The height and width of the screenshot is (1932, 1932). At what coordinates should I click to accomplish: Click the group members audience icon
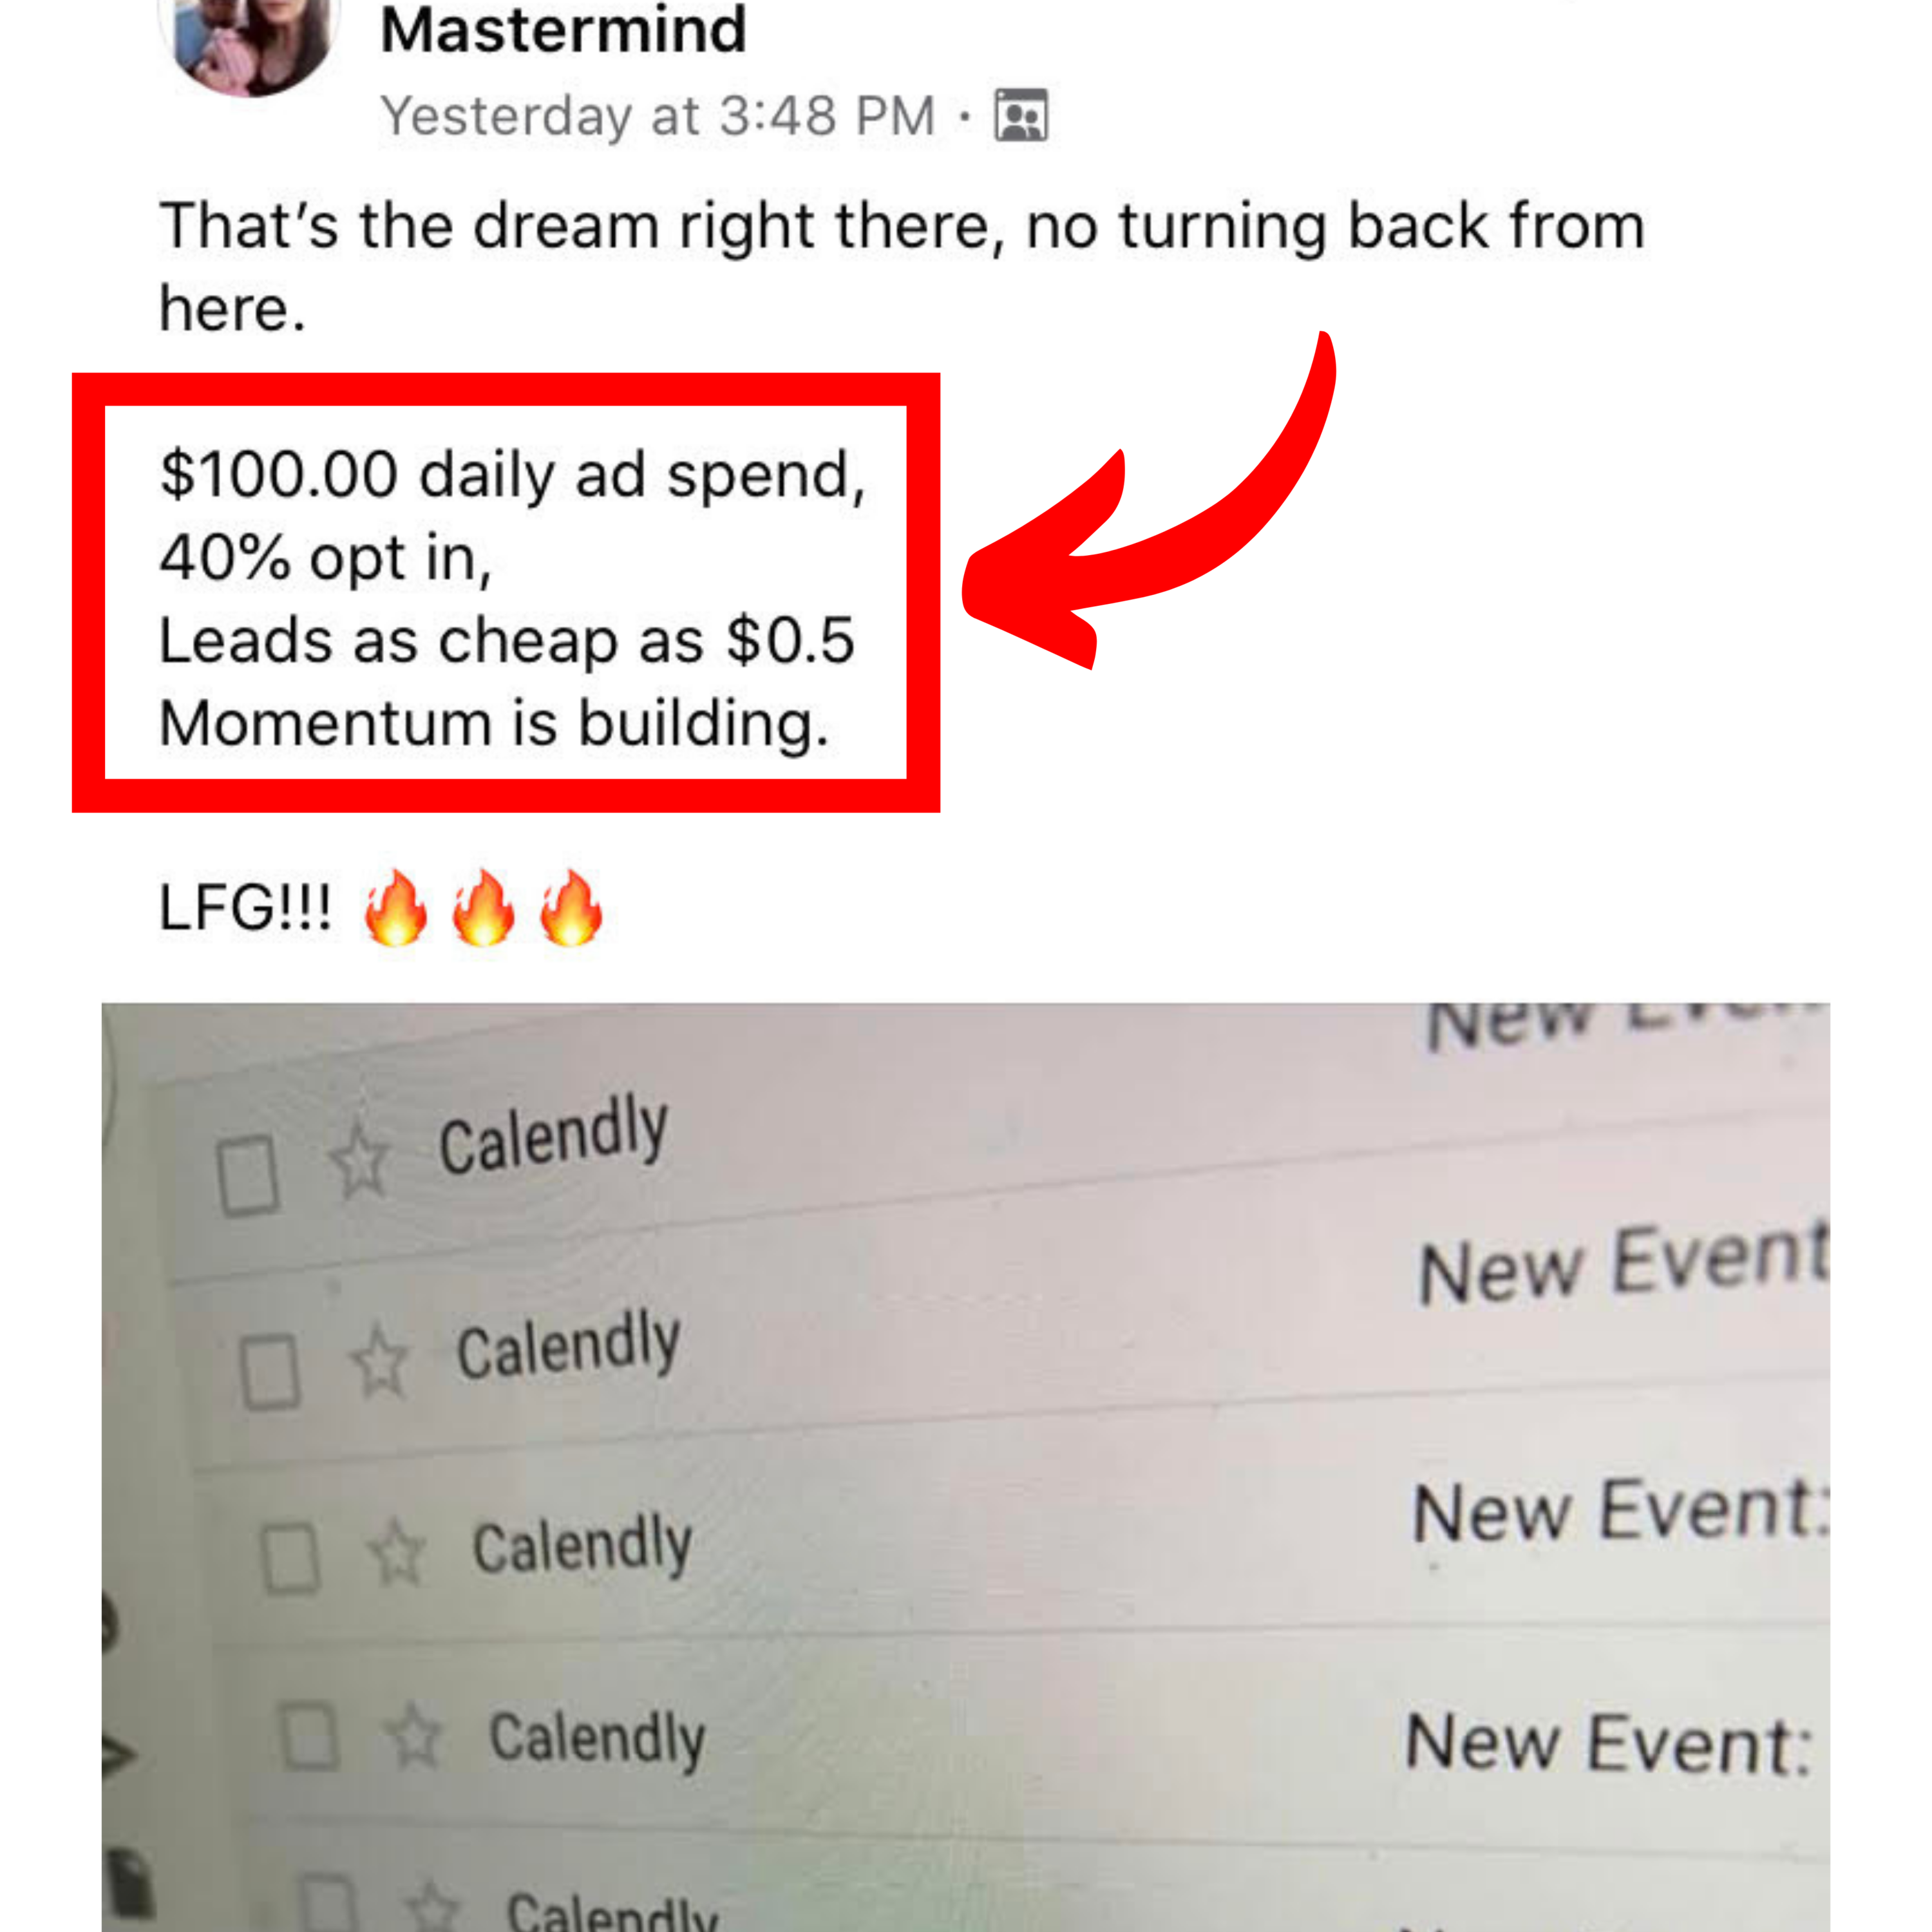(x=1021, y=116)
